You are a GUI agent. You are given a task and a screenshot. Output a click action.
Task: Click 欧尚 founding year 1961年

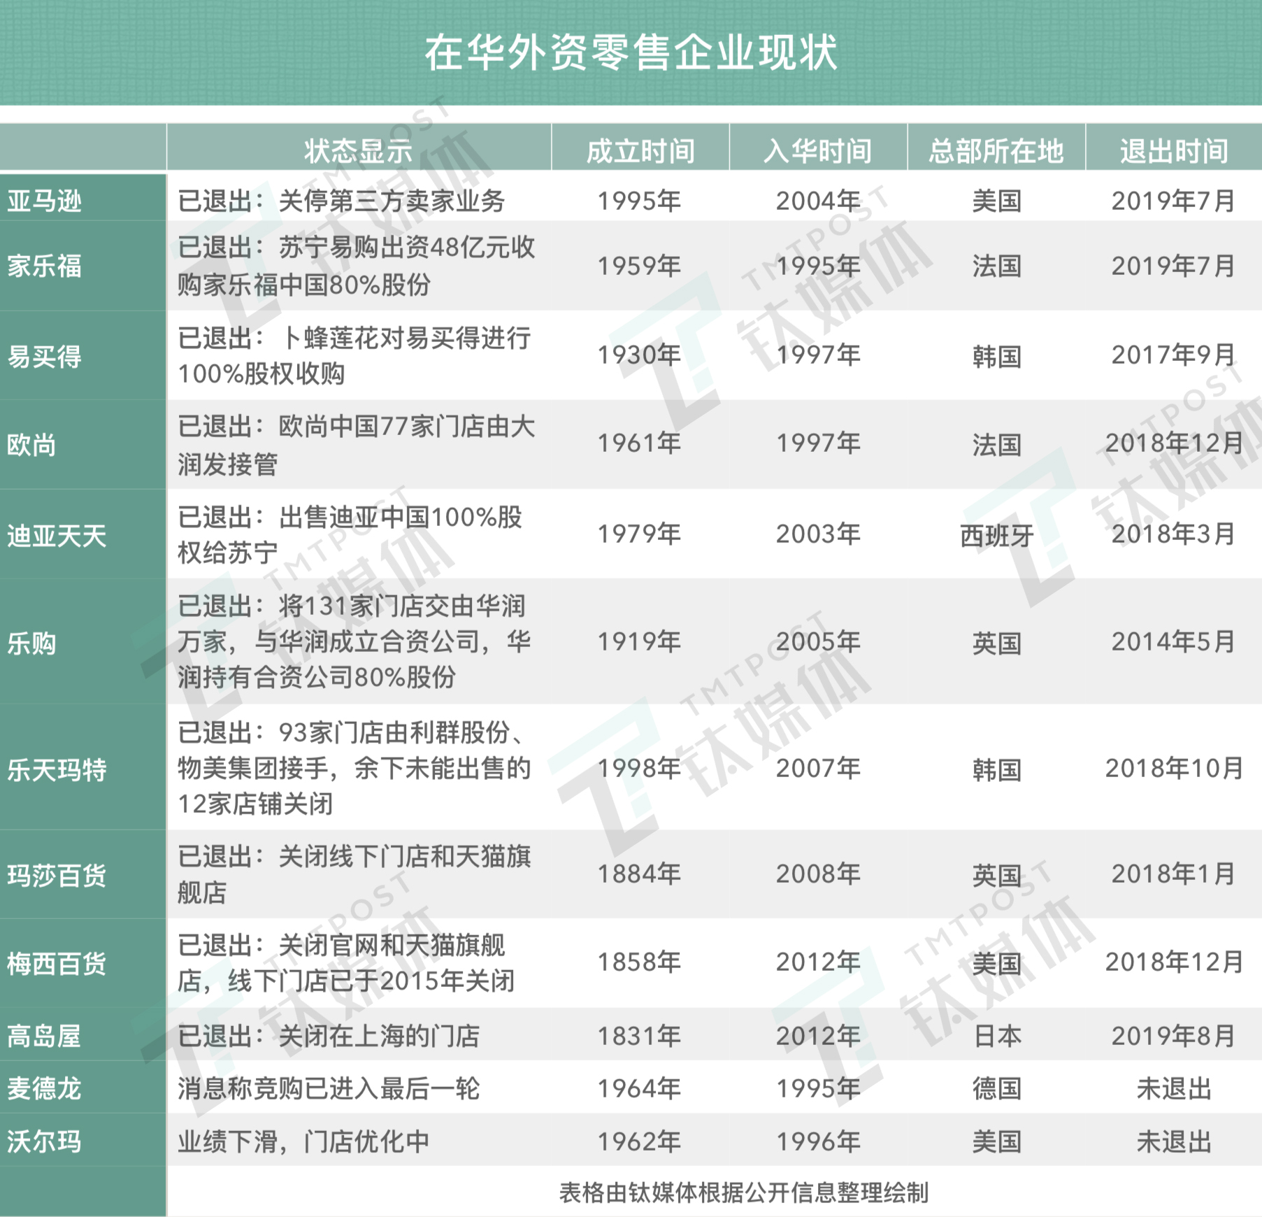639,443
